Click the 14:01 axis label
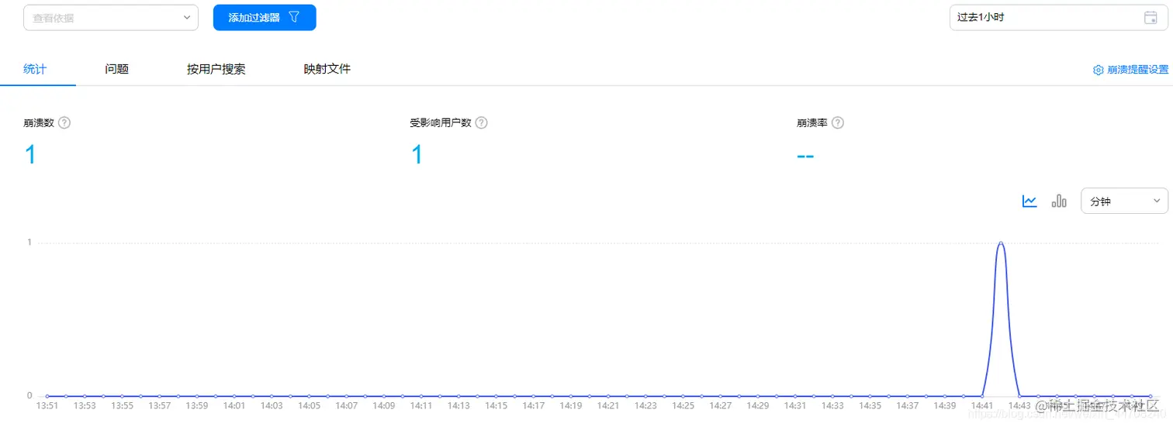Screen dimensions: 1173x427 [234, 405]
